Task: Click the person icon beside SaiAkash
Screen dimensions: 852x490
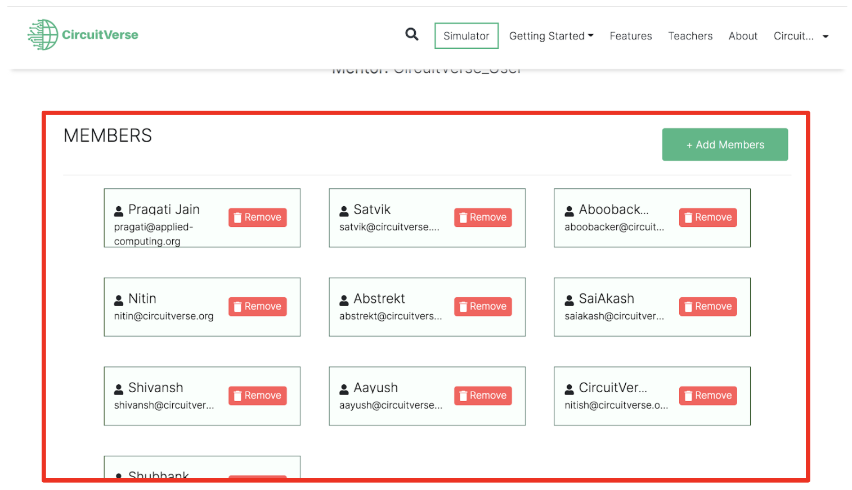Action: tap(569, 300)
